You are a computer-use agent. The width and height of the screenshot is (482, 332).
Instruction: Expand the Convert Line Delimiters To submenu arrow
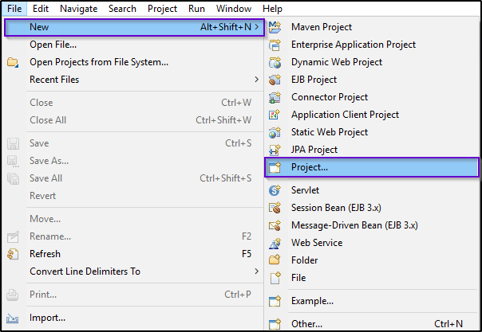coord(256,271)
